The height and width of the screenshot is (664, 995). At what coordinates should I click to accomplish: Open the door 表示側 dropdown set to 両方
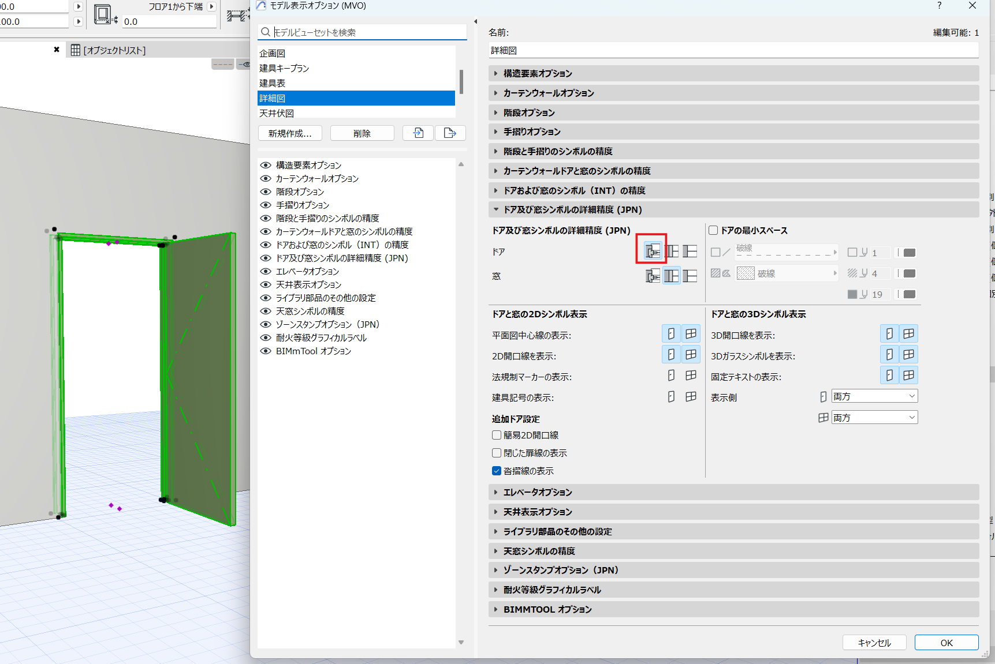click(x=874, y=396)
